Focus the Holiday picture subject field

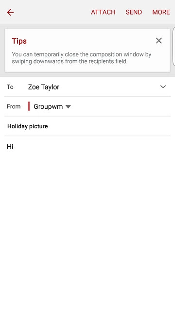(87, 126)
